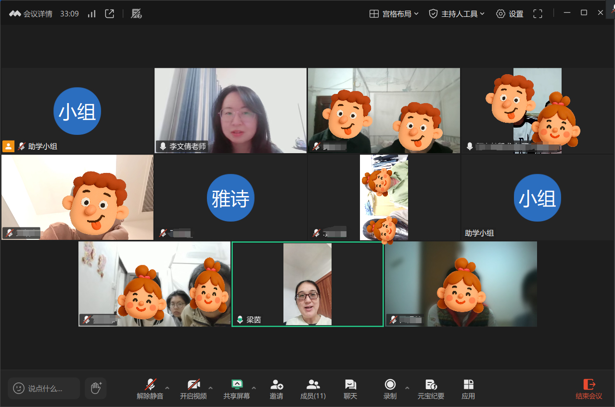
Task: Expand share options arrow beside 共享屏幕
Action: (x=254, y=388)
